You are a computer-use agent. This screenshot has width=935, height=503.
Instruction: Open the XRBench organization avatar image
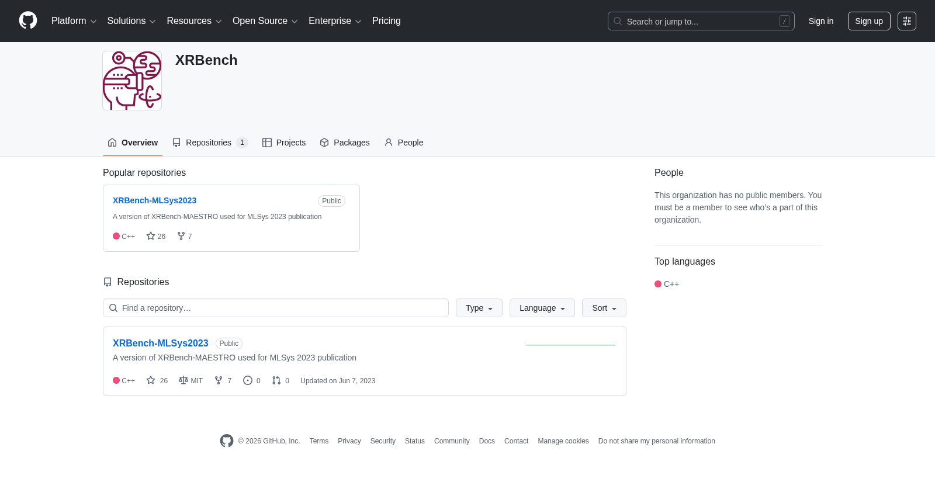point(132,81)
